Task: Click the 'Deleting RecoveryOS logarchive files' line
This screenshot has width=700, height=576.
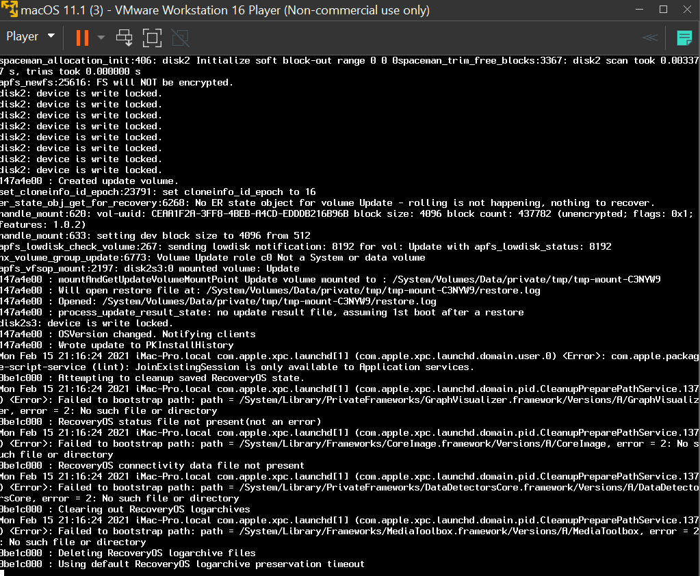Action: click(x=128, y=553)
